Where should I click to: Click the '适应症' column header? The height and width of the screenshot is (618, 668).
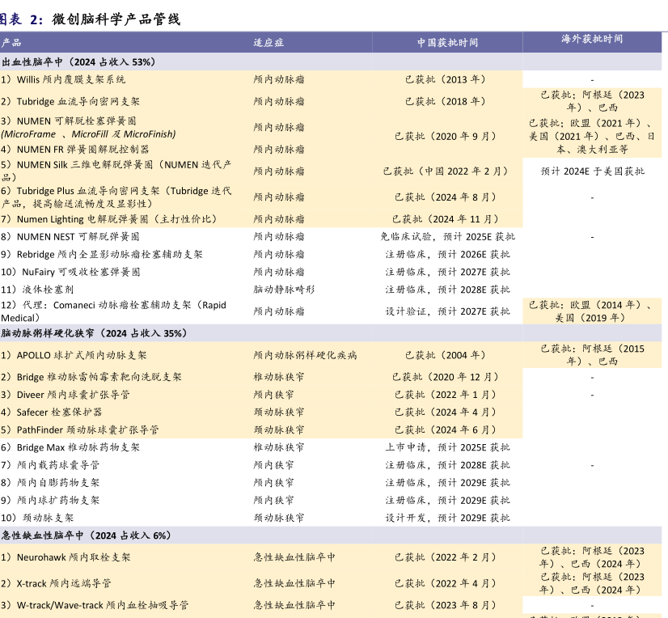pyautogui.click(x=268, y=43)
